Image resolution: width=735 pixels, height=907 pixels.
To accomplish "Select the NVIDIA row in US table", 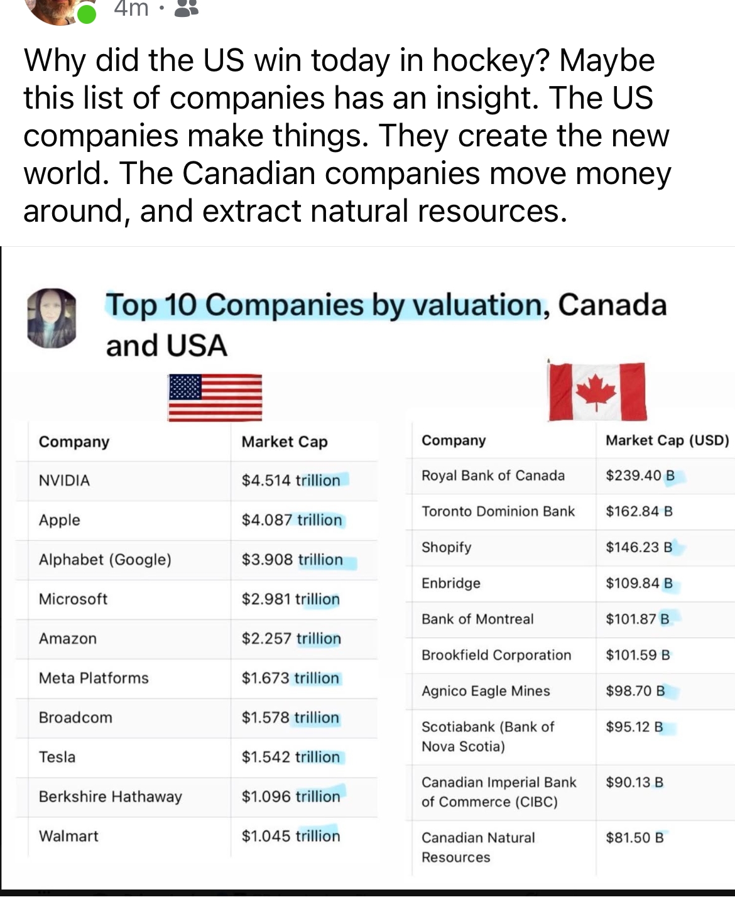I will click(64, 481).
